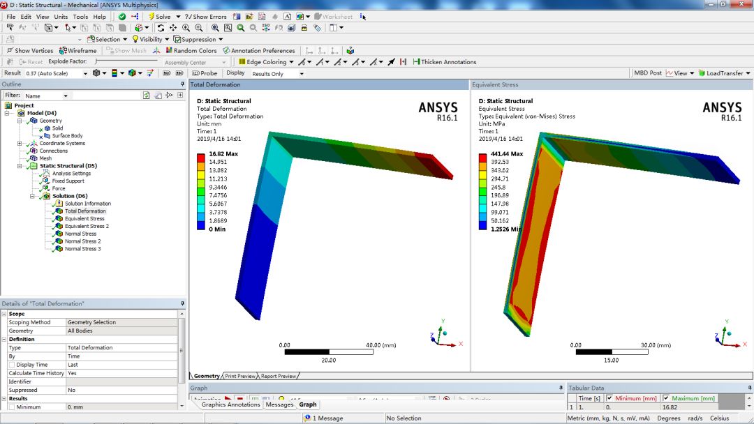The image size is (754, 424).
Task: Click the Show Errors button
Action: coord(205,16)
